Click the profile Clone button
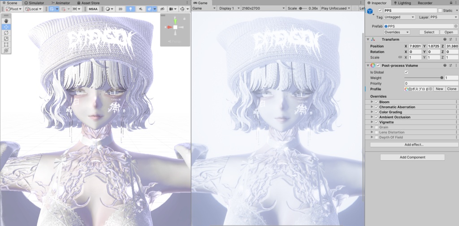Screen dimensions: 459x226 pyautogui.click(x=452, y=89)
